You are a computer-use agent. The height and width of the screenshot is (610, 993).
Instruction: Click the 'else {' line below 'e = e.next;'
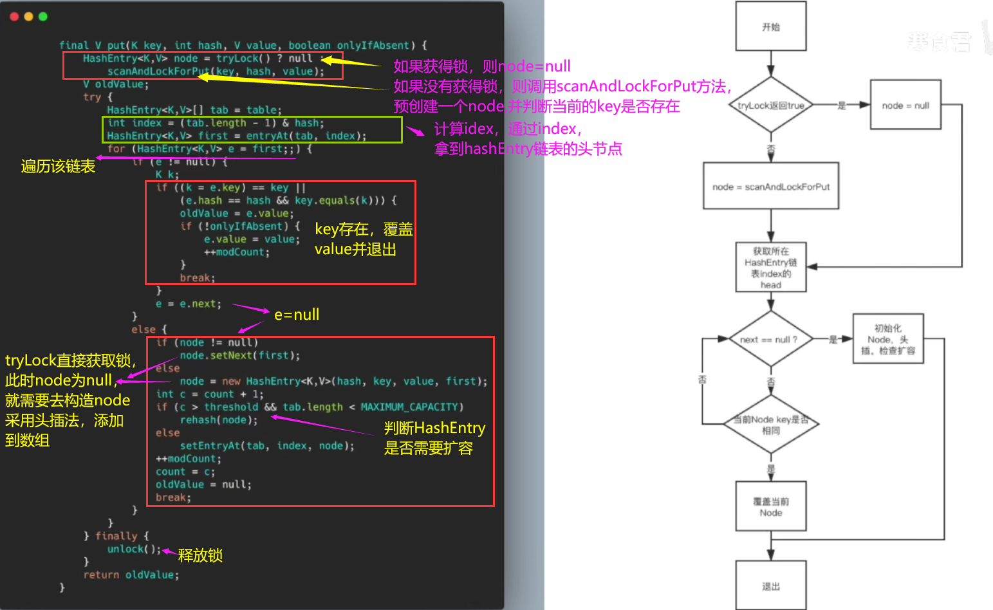point(149,329)
